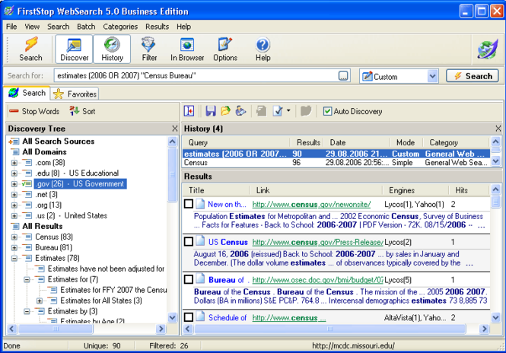
Task: Collapse the Estimates (78) tree node
Action: pyautogui.click(x=14, y=259)
